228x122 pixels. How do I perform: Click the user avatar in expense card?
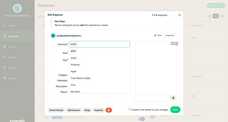53,36
